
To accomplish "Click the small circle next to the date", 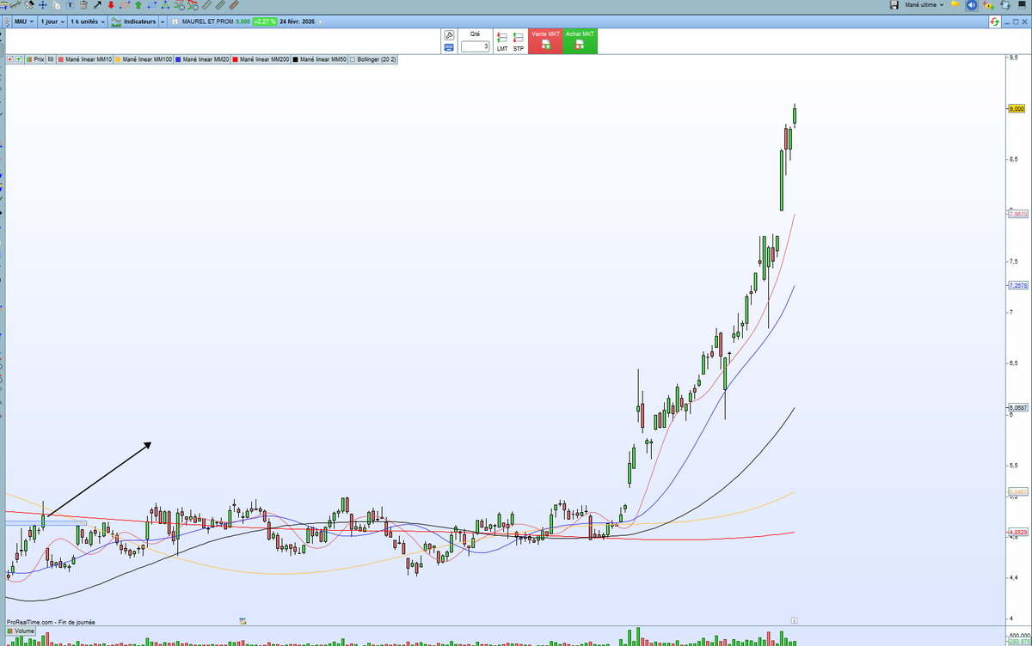I will tap(320, 21).
